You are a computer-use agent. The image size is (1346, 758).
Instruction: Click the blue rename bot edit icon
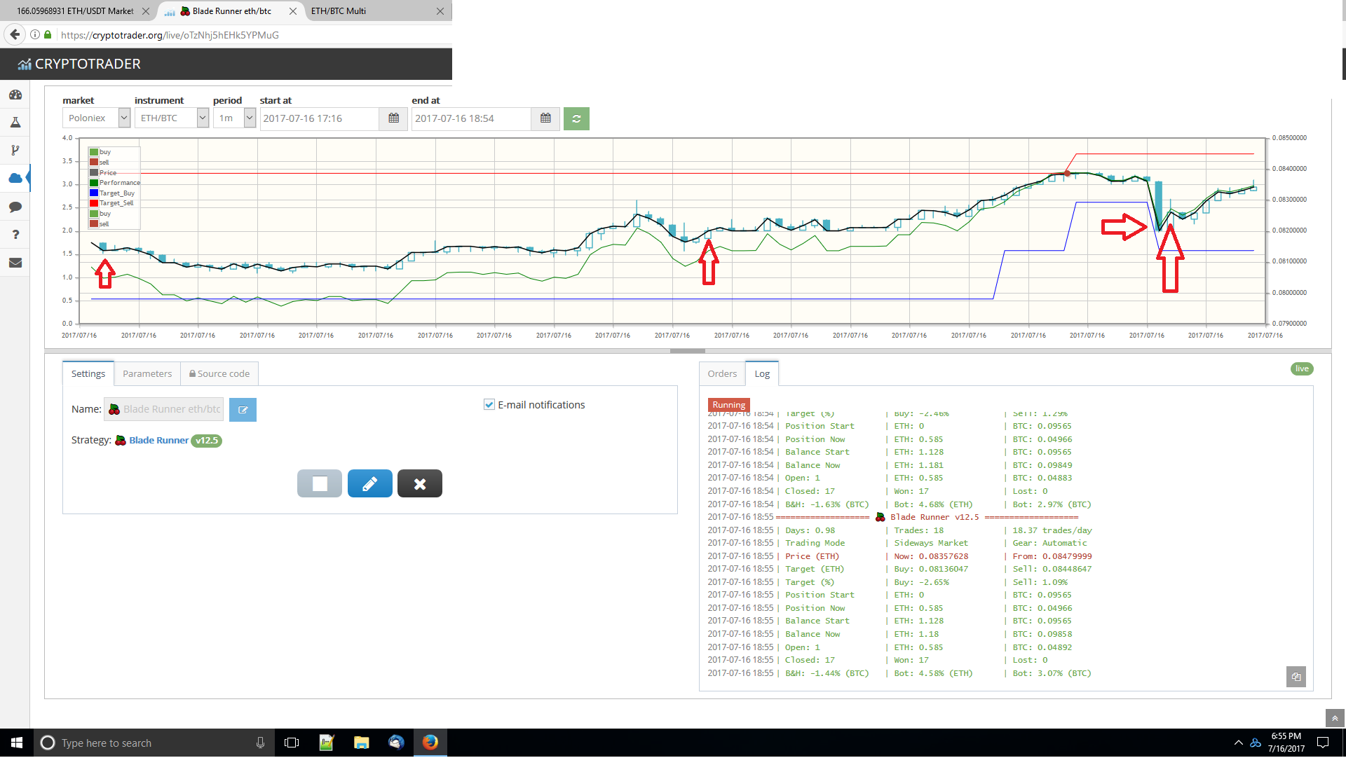[x=243, y=410]
